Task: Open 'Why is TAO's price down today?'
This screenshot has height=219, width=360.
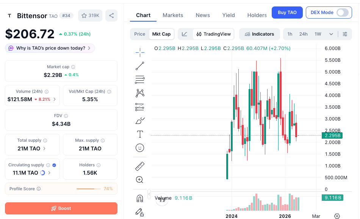Action: pos(50,48)
